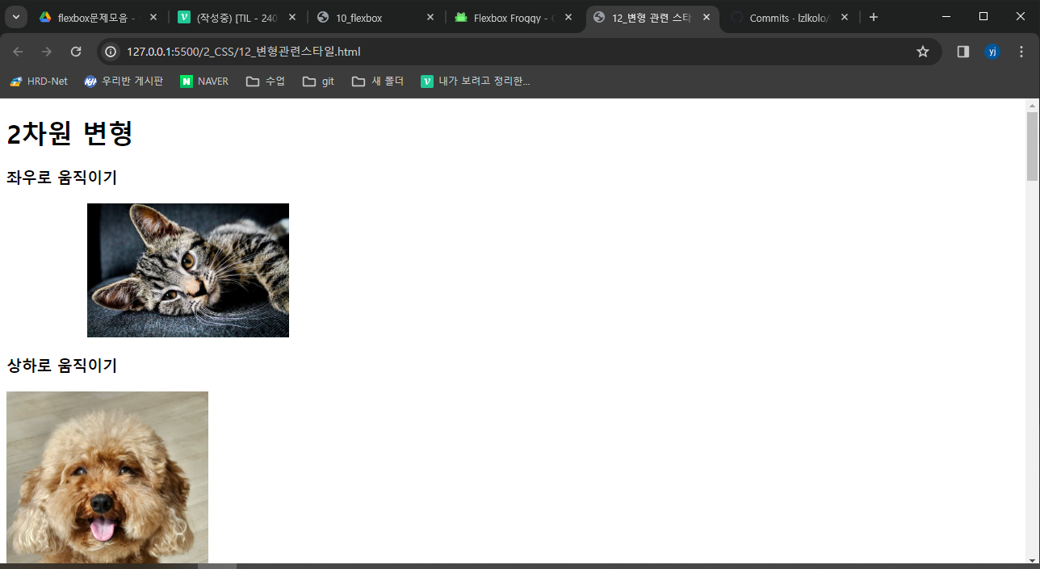
Task: Click the reload page icon
Action: 76,50
